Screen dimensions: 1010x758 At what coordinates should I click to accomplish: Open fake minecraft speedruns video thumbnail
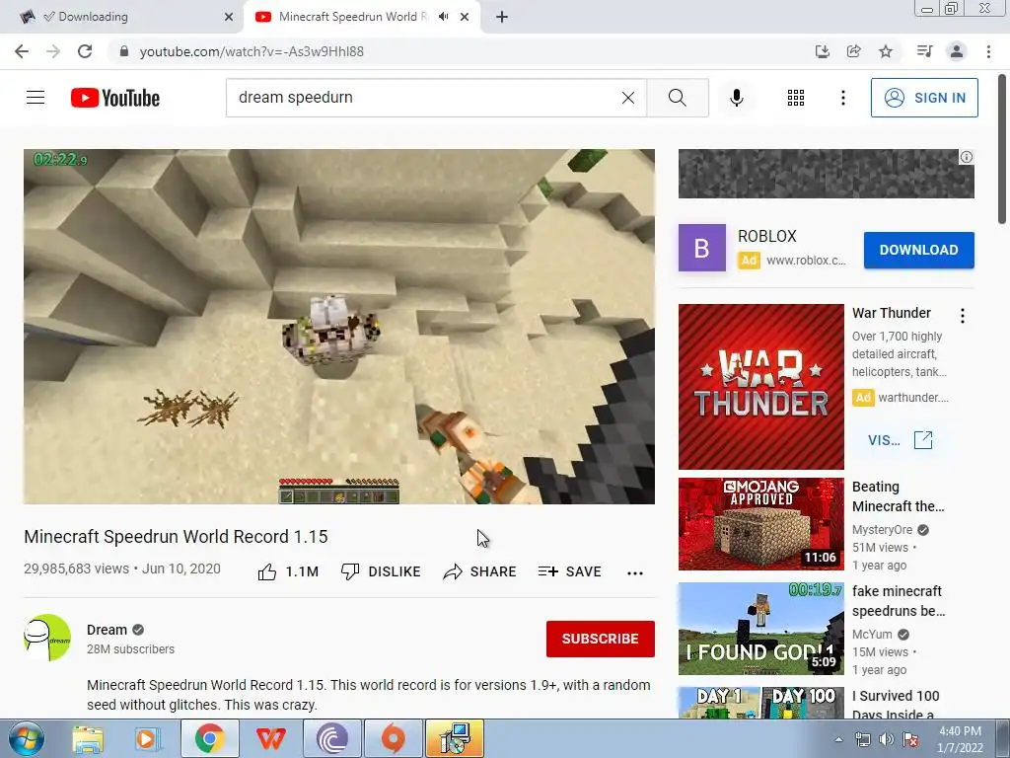tap(760, 629)
